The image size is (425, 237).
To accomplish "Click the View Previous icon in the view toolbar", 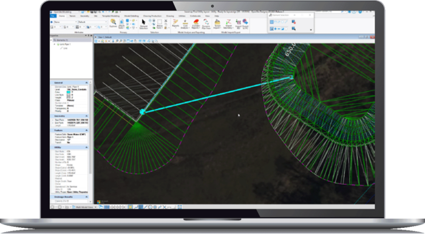I will click(x=140, y=41).
